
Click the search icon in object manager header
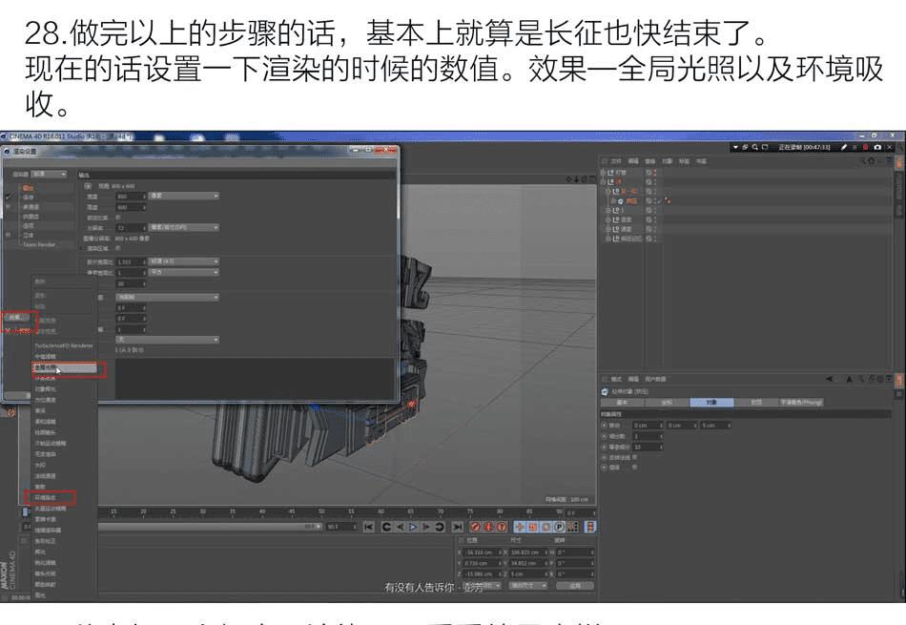tap(863, 160)
